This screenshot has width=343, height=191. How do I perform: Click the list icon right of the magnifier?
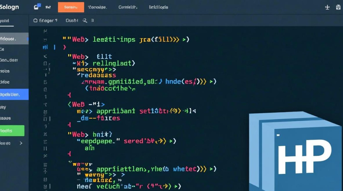[x=92, y=21]
